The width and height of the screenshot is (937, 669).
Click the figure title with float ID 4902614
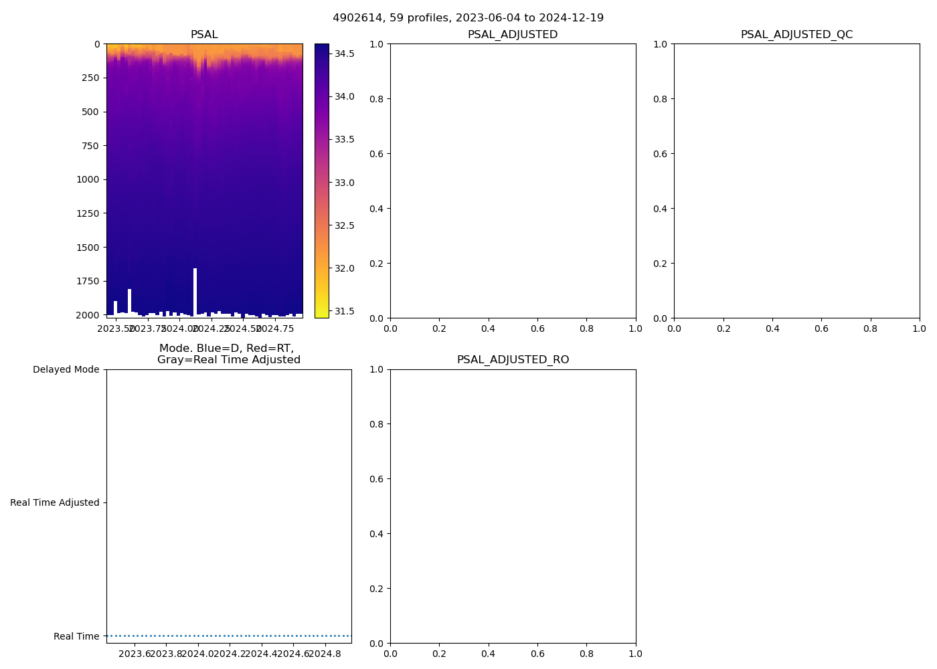(468, 18)
